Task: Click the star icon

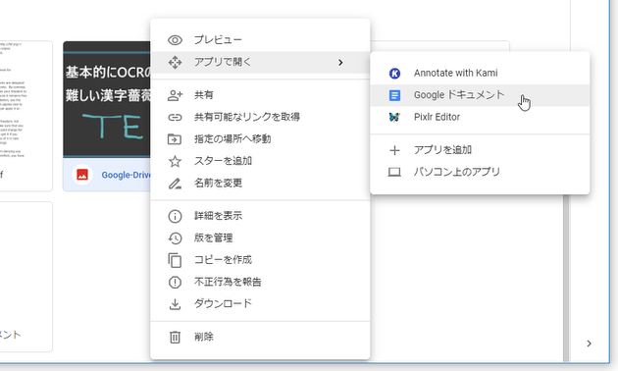Action: pyautogui.click(x=175, y=161)
